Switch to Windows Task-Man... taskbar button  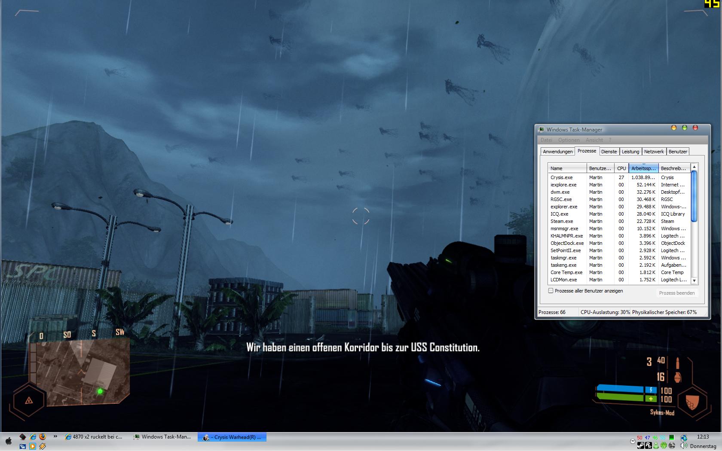(162, 437)
